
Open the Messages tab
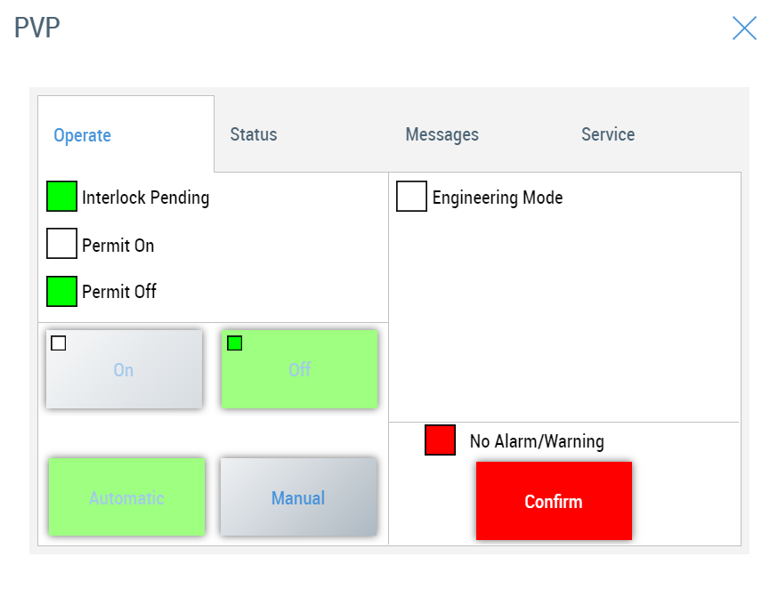tap(442, 134)
